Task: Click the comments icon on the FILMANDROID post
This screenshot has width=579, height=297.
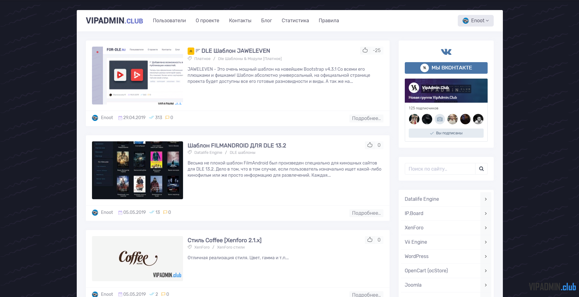Action: [x=165, y=212]
